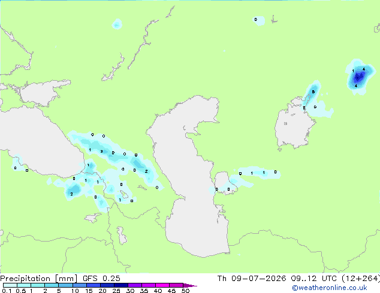
Task: Click the 15–20 mm legend color swatch
Action: point(93,285)
